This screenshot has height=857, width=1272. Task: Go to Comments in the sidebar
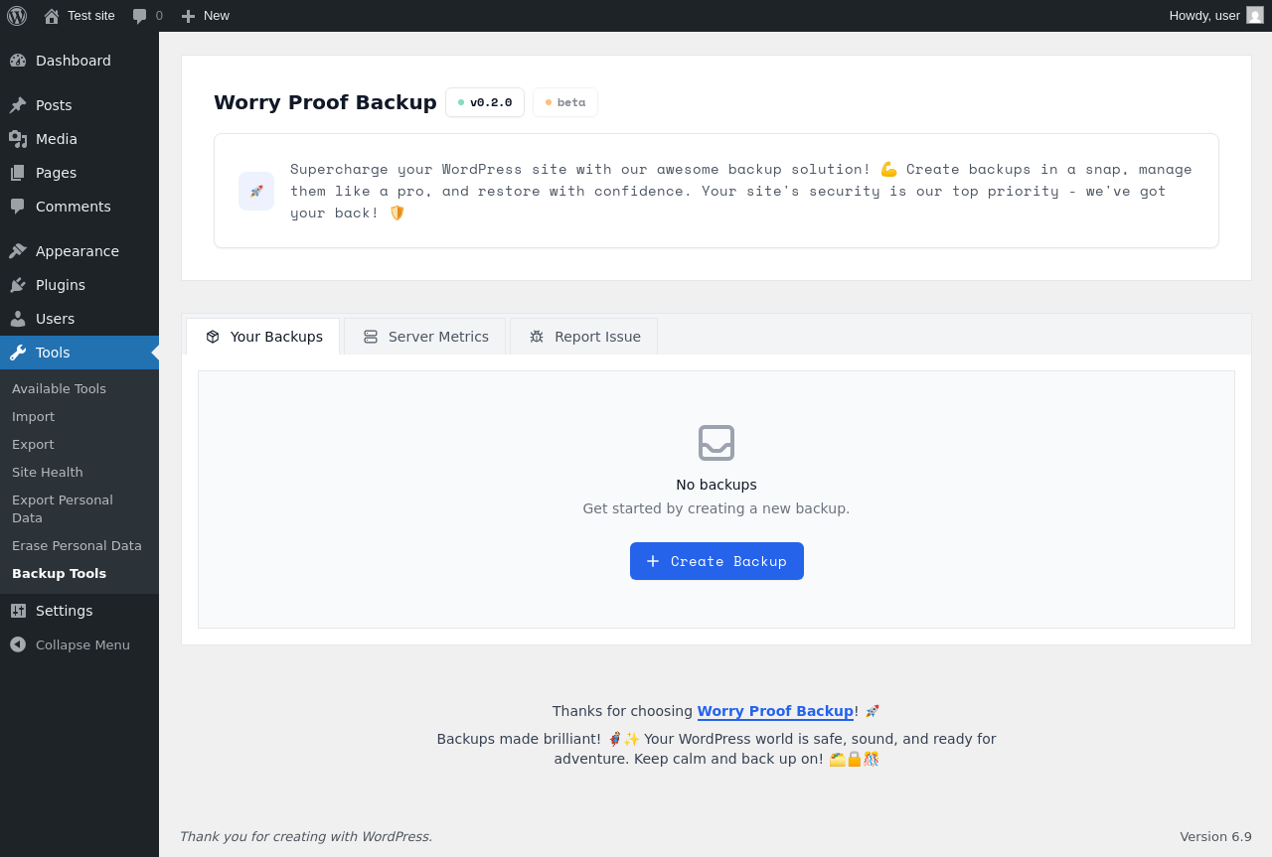tap(79, 207)
